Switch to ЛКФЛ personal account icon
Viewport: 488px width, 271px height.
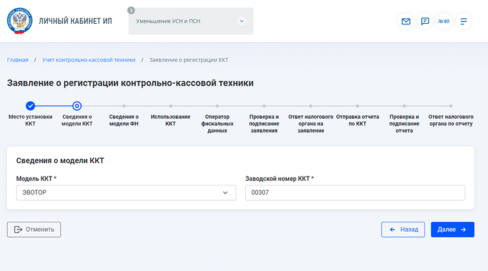[444, 21]
